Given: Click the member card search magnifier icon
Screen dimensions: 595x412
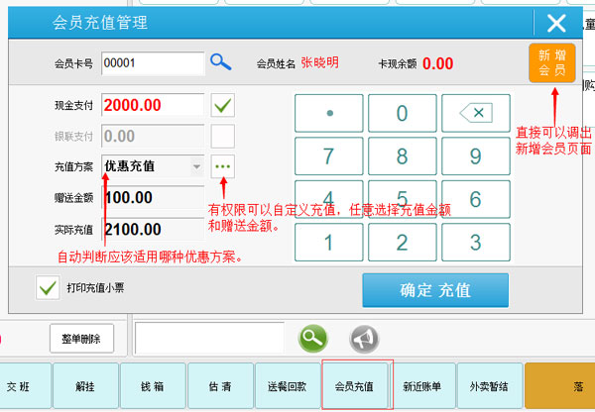Looking at the screenshot, I should [x=220, y=62].
